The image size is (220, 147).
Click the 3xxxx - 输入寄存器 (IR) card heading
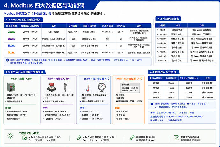(x=96, y=79)
